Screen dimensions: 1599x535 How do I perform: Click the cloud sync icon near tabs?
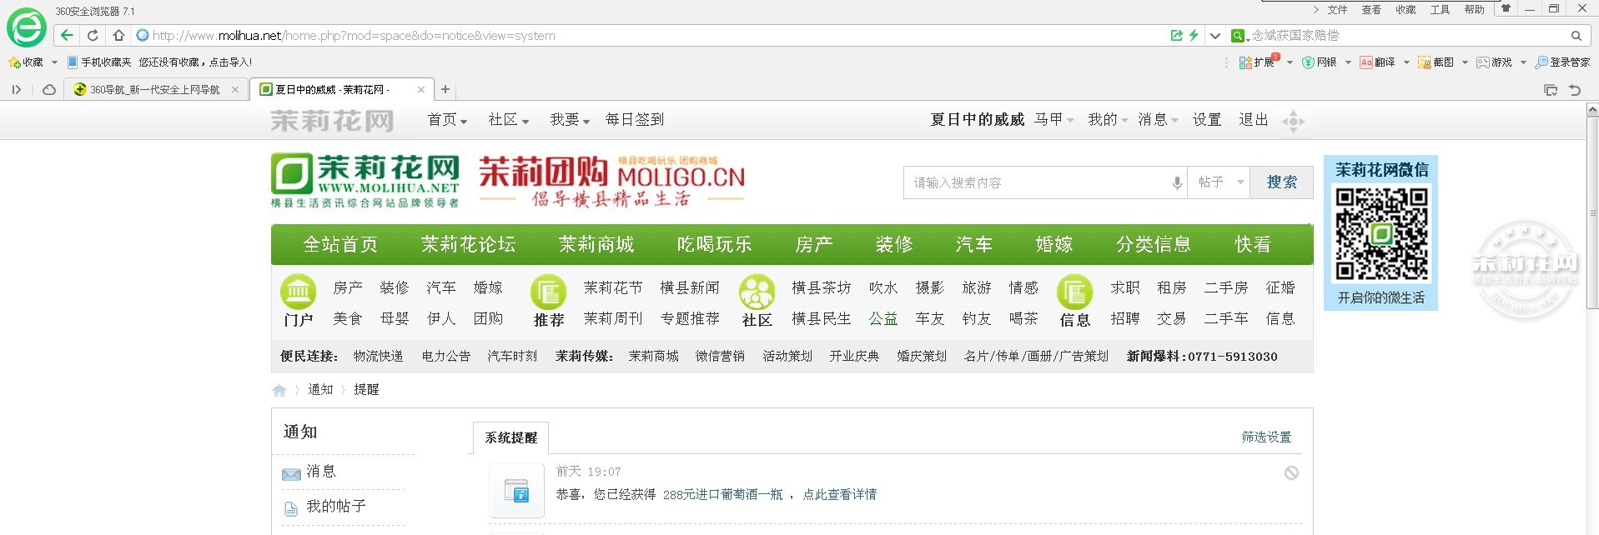[x=49, y=90]
